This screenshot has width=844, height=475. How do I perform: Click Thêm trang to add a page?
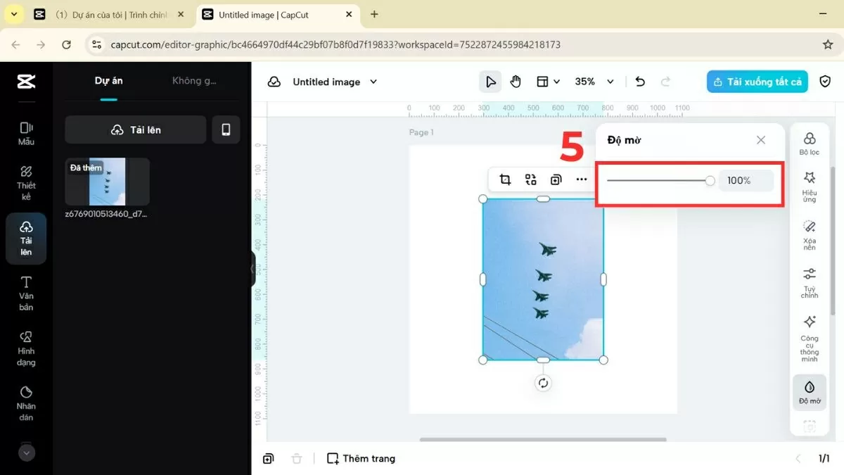(x=361, y=458)
